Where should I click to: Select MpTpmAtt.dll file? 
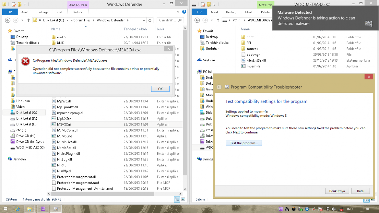(67, 107)
